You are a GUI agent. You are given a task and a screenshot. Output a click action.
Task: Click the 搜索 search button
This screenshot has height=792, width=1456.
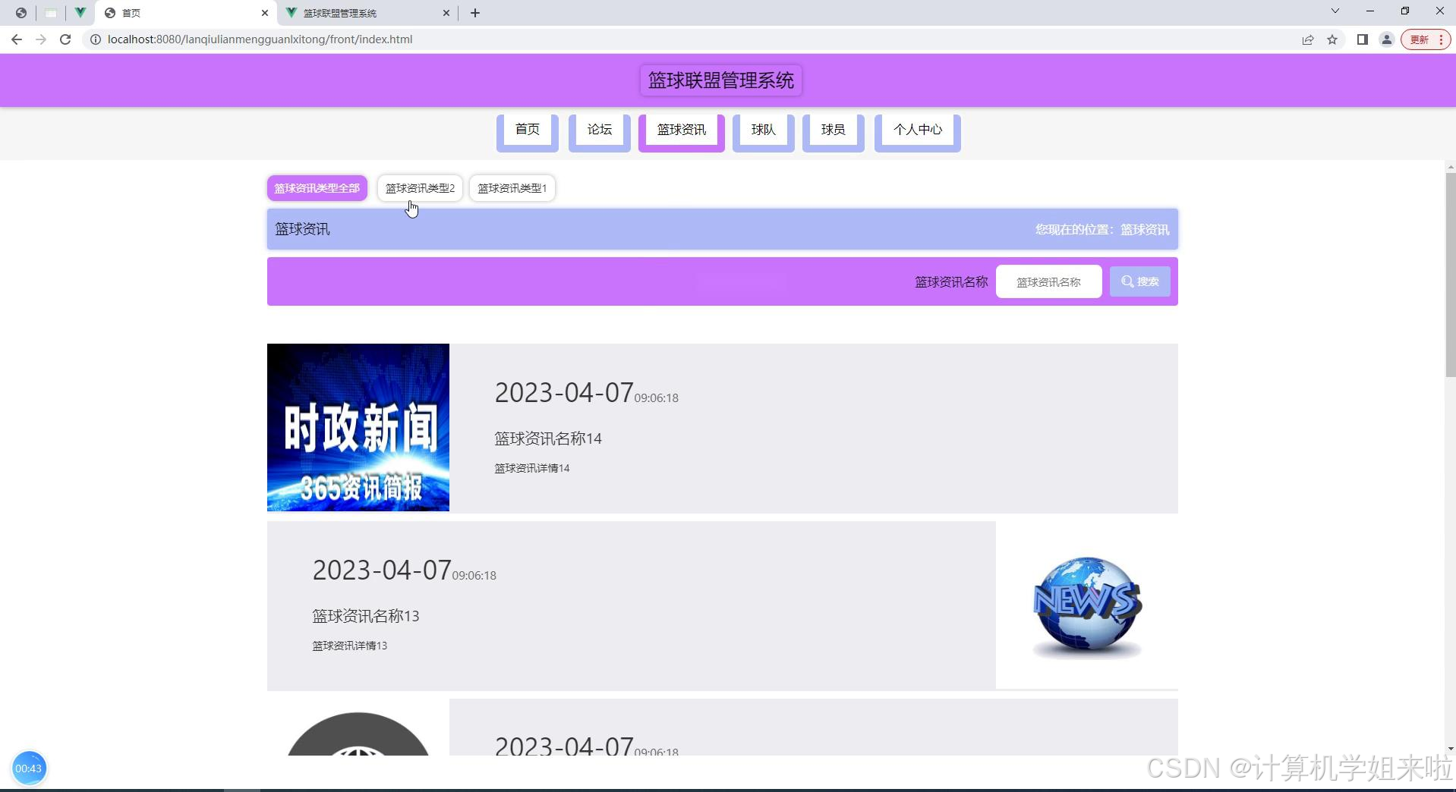[1140, 281]
